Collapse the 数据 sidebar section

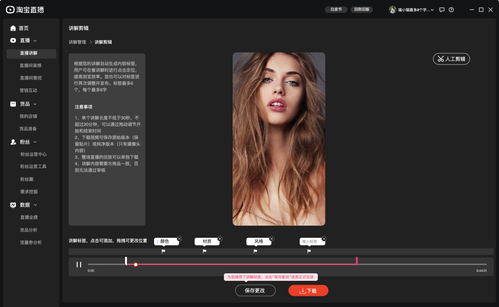[x=35, y=205]
